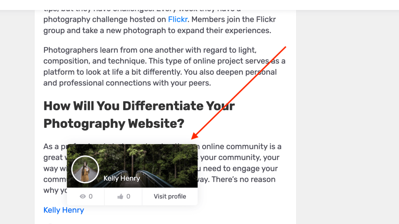Click the text There's no reason
Viewport: 399px width, 224px height.
243,180
